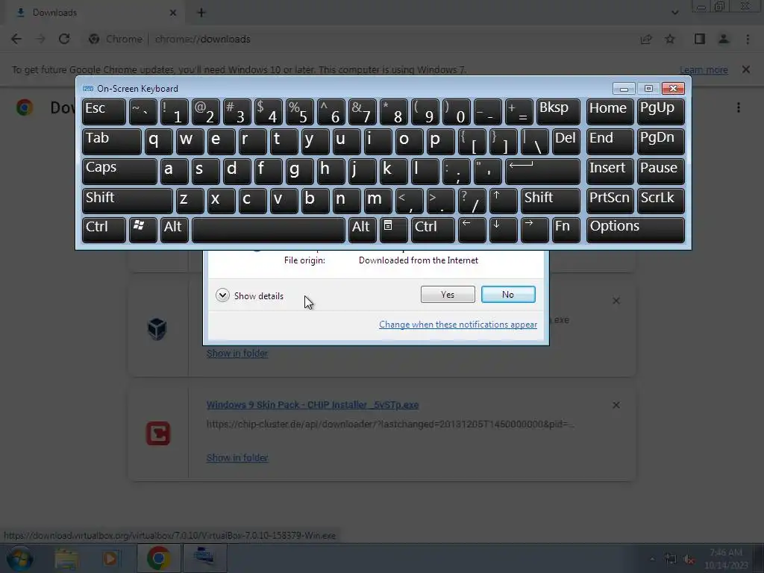Tap the Windows logo key on keyboard
764x573 pixels.
(143, 230)
